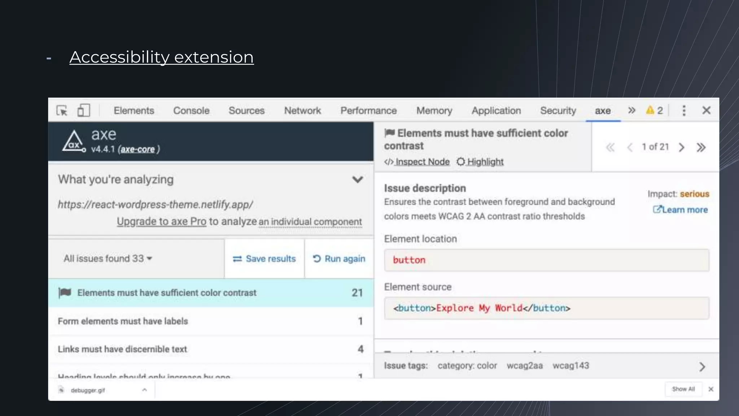
Task: Open the All issues found 33 dropdown
Action: [108, 259]
